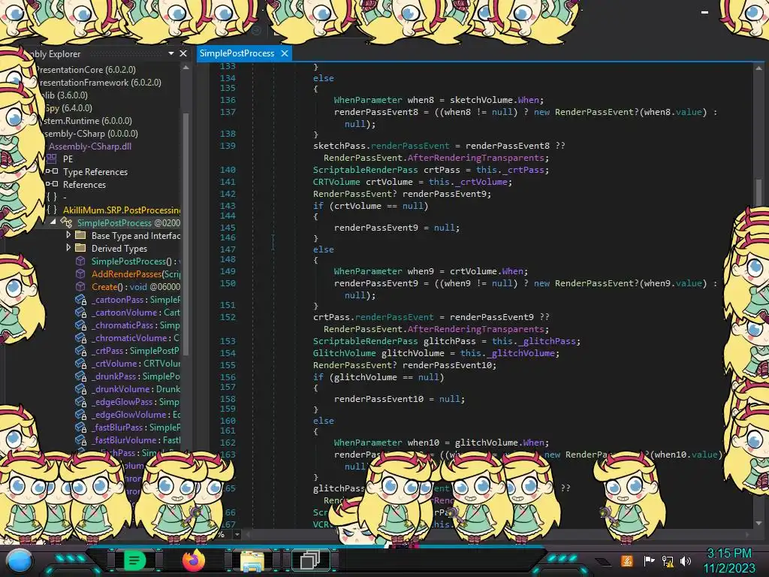
Task: Click CRTVolume type on line 141
Action: point(336,182)
